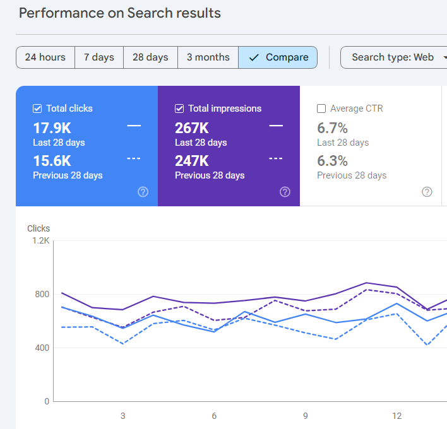Viewport: 447px width, 429px height.
Task: Click the 12 label on chart x-axis
Action: [396, 416]
